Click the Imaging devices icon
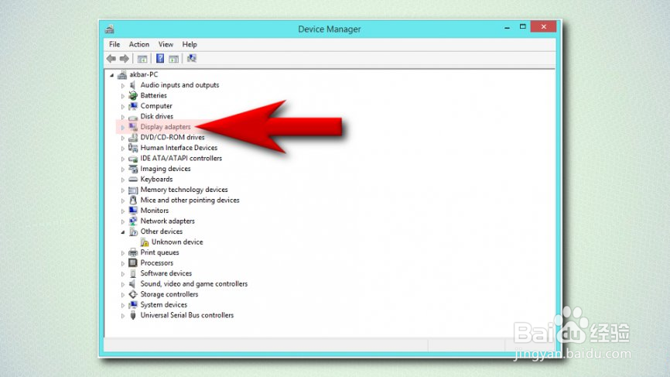Viewport: 670px width, 377px height. [133, 169]
